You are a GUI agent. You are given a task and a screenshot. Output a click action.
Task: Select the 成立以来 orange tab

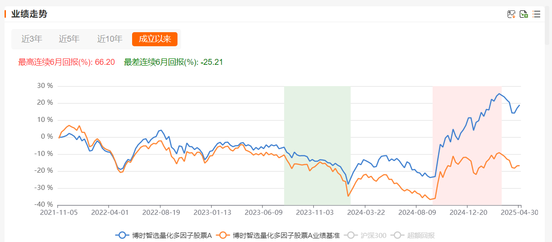point(155,39)
